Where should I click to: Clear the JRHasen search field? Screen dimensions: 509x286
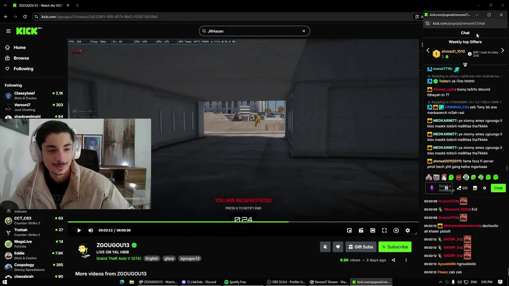(x=304, y=31)
